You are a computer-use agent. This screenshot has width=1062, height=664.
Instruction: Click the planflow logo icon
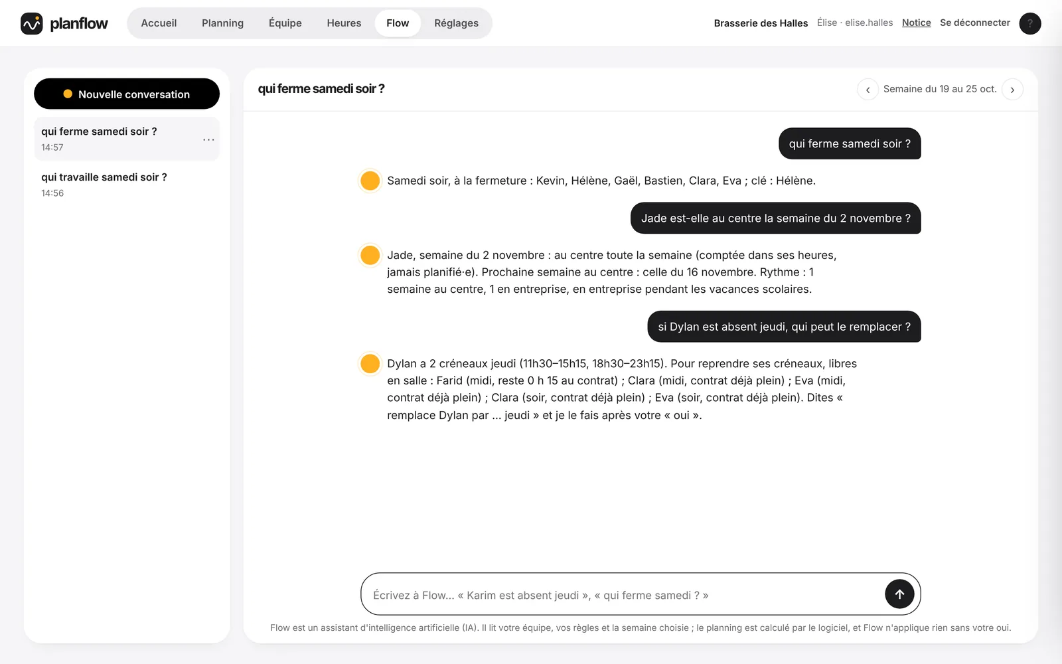click(x=31, y=23)
